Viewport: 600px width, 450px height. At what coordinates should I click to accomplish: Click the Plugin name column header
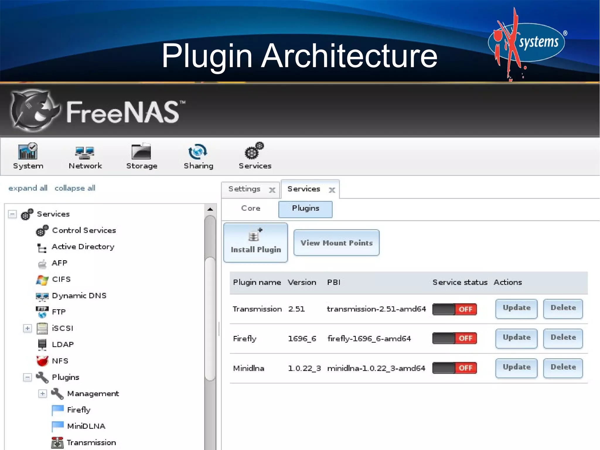point(257,283)
